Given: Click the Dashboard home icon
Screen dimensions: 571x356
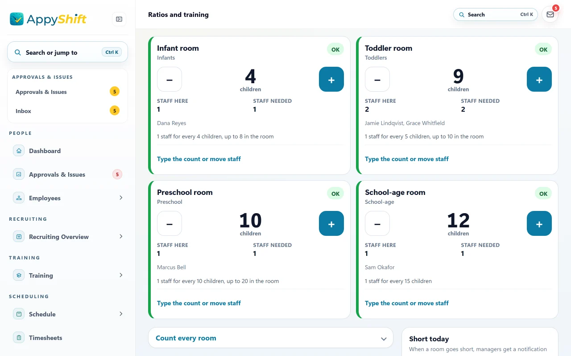Looking at the screenshot, I should pos(19,151).
